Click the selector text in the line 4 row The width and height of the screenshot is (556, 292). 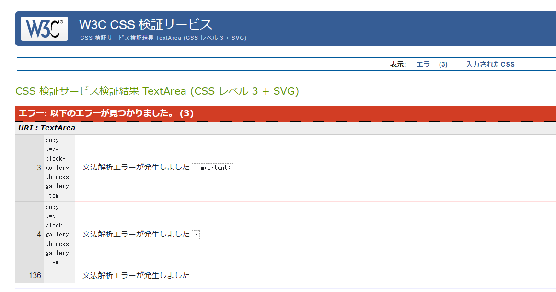point(59,234)
